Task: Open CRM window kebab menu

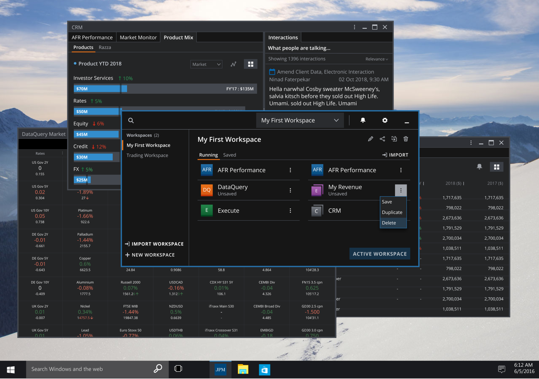Action: click(354, 27)
